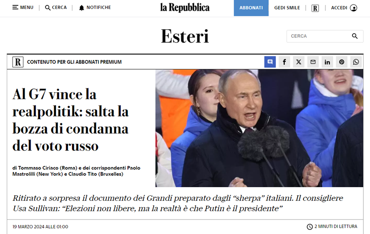The image size is (370, 234).
Task: Click the ABBONATI subscribe button
Action: (x=251, y=8)
